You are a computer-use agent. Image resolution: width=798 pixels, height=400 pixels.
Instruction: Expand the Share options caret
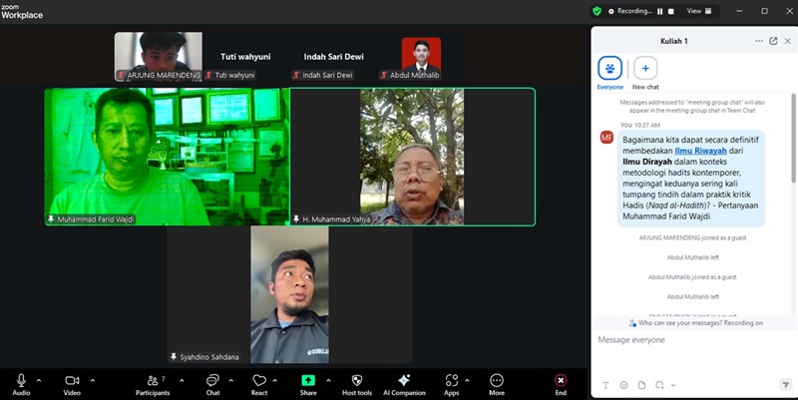click(x=328, y=381)
